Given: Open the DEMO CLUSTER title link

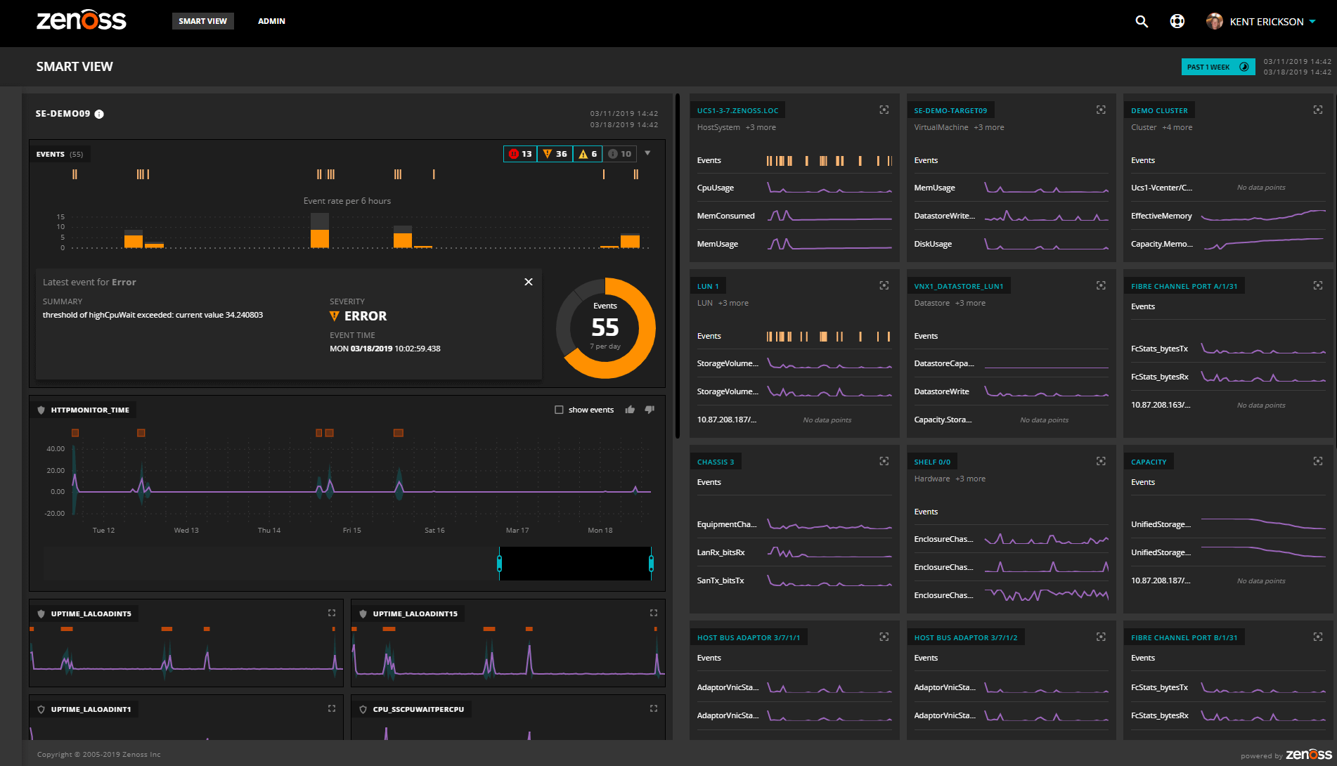Looking at the screenshot, I should (1159, 110).
